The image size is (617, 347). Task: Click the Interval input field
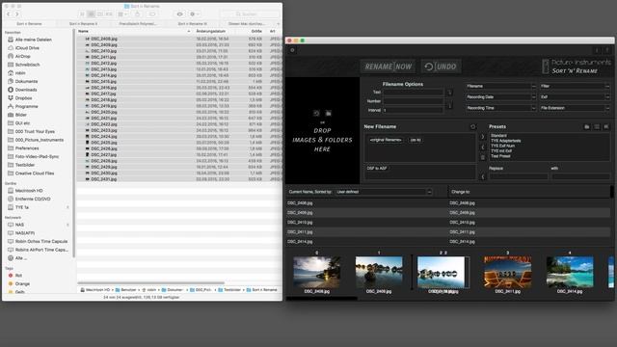[x=413, y=110]
